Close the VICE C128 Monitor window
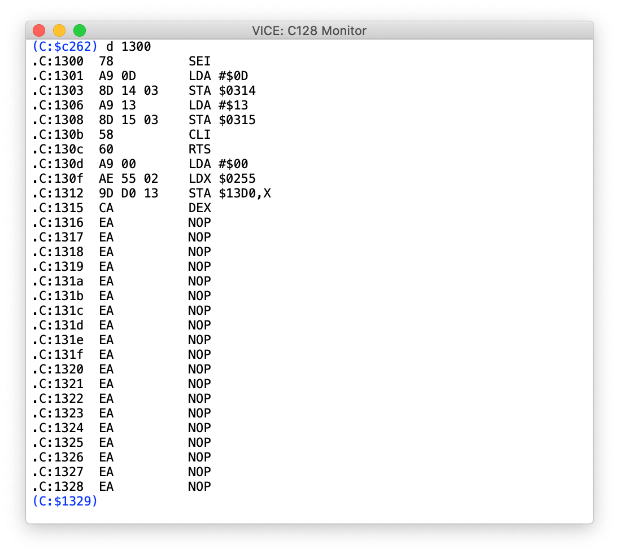Screen dimensions: 619x554 pyautogui.click(x=39, y=30)
